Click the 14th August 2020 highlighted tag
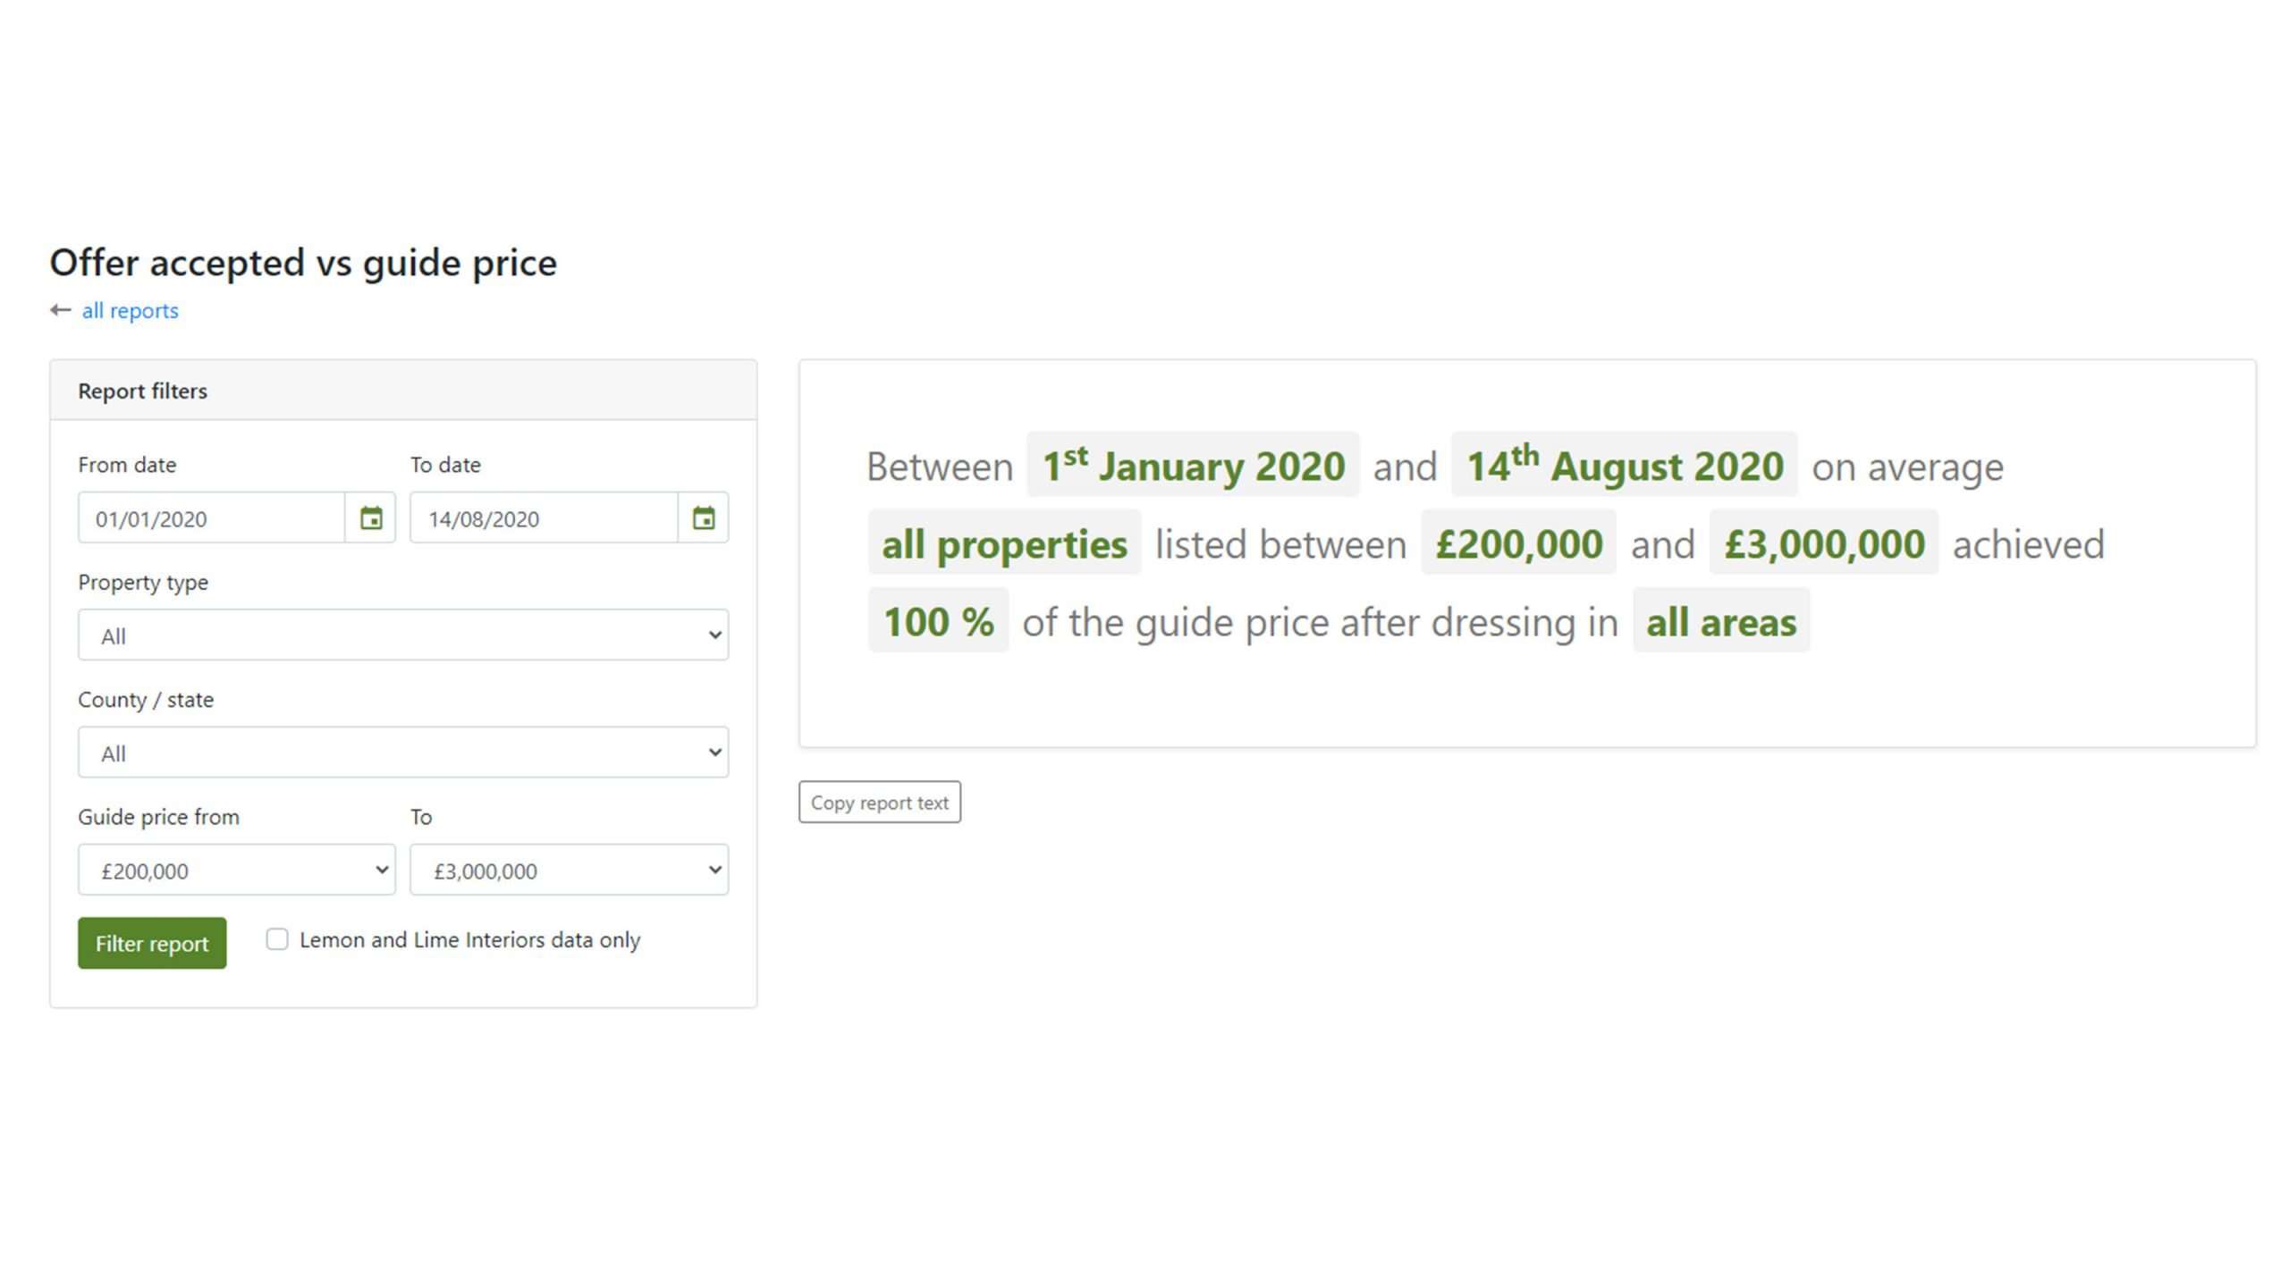 click(1625, 465)
